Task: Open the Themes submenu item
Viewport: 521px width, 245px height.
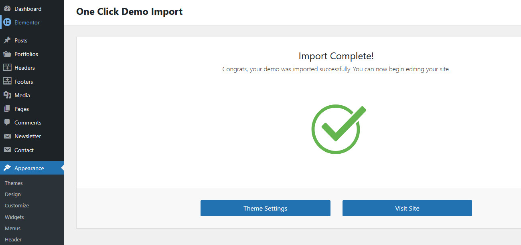Action: (x=14, y=183)
